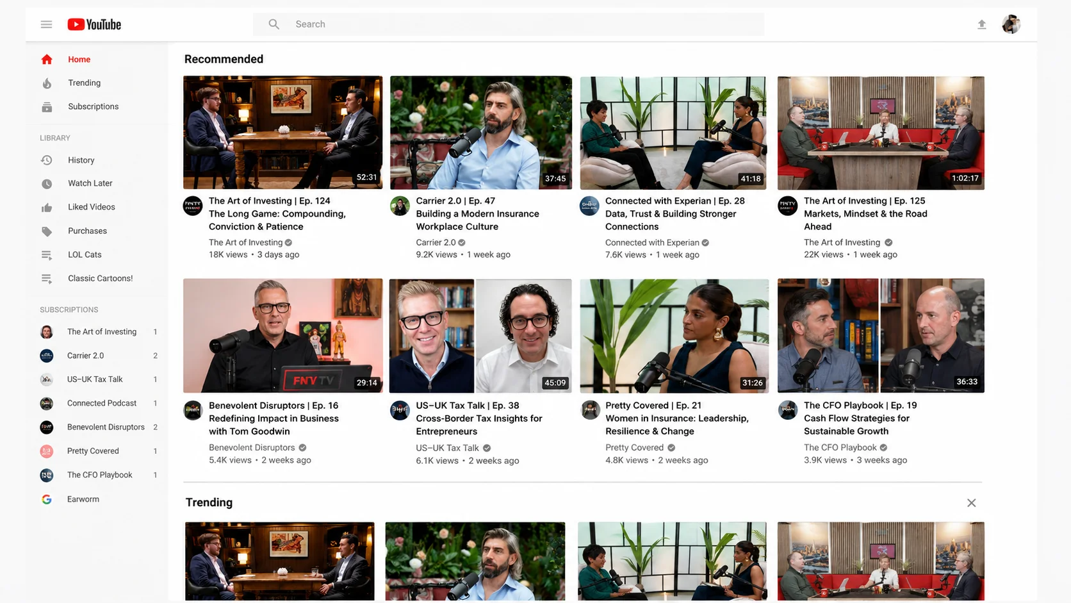Click the History clock icon
The height and width of the screenshot is (603, 1071).
tap(47, 160)
